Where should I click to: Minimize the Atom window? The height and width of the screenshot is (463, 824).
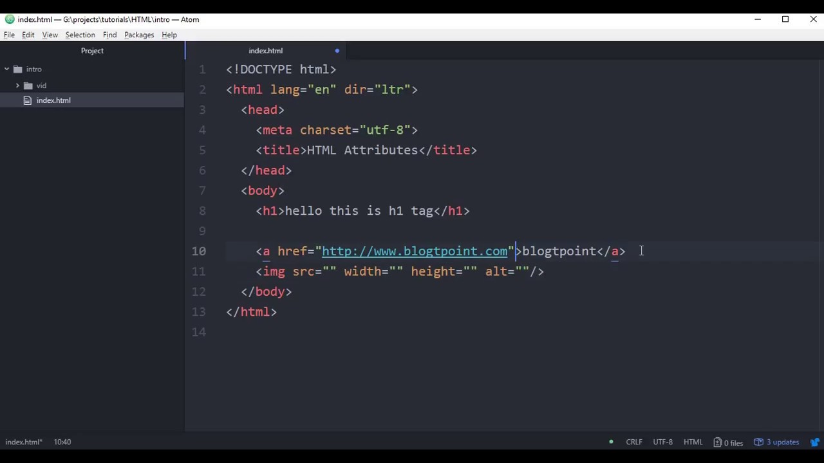[x=758, y=19]
